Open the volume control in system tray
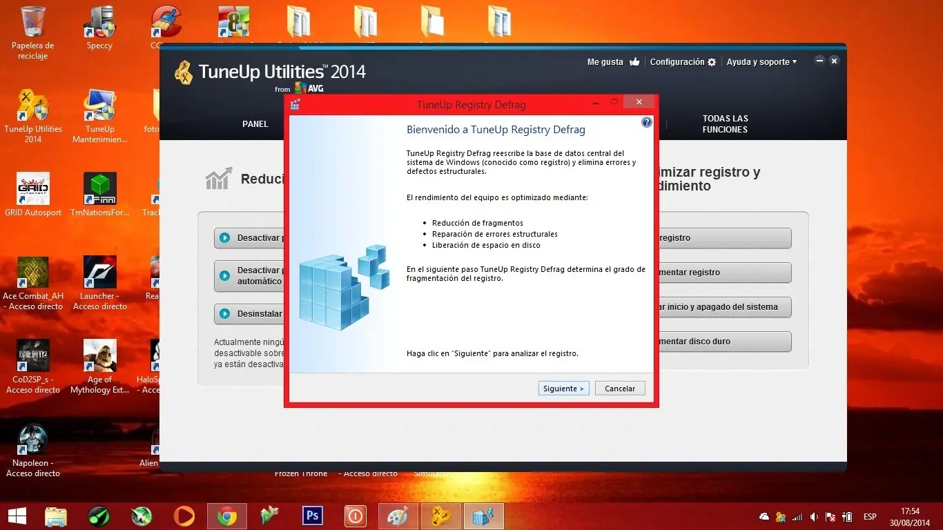This screenshot has width=943, height=530. tap(815, 517)
